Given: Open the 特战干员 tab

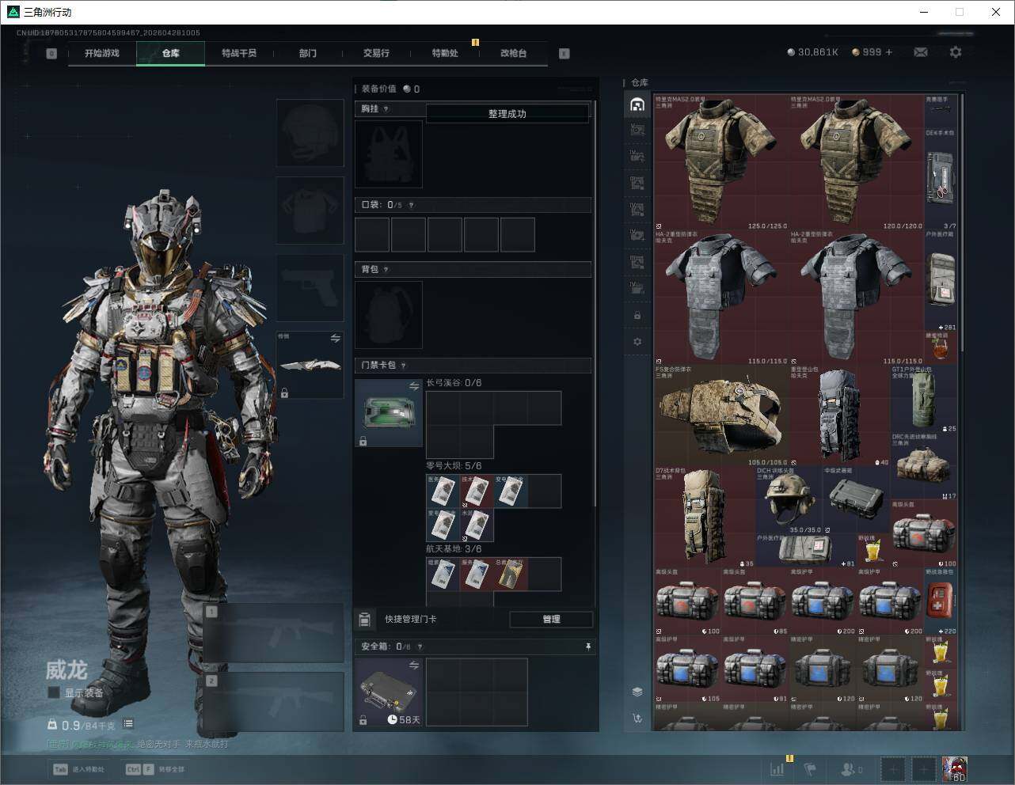Looking at the screenshot, I should tap(239, 53).
